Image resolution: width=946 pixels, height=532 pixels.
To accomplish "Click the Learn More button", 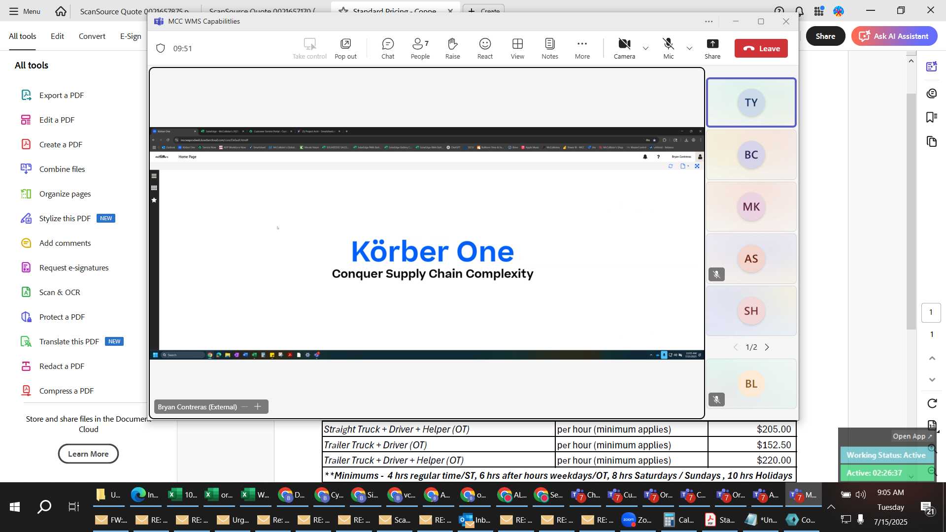I will (x=88, y=454).
